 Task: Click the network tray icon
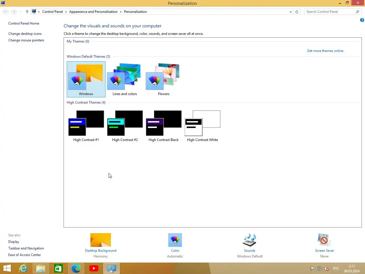[x=320, y=269]
